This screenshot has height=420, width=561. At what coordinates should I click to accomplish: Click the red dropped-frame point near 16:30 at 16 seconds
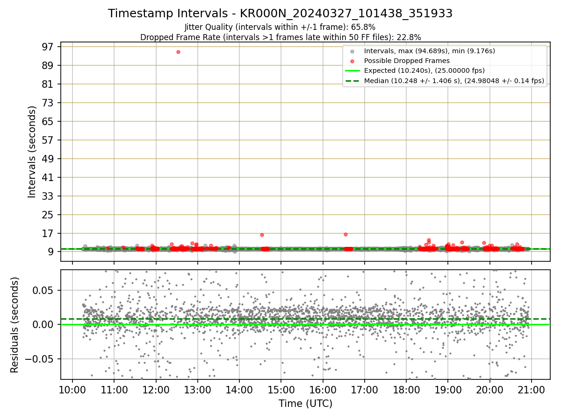coord(345,234)
